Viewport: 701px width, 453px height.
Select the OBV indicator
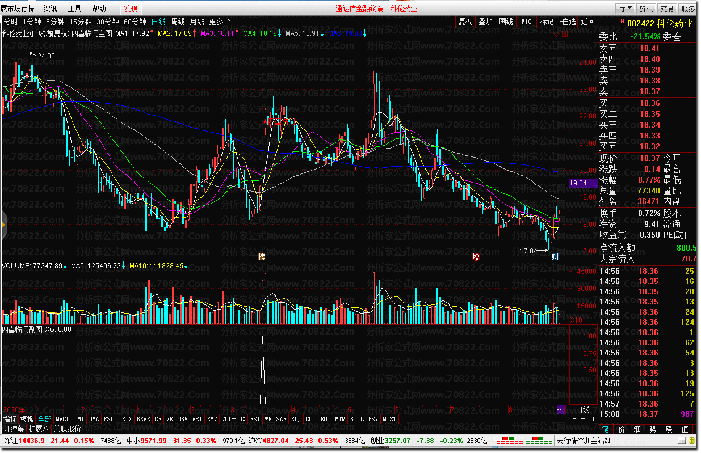pos(182,419)
